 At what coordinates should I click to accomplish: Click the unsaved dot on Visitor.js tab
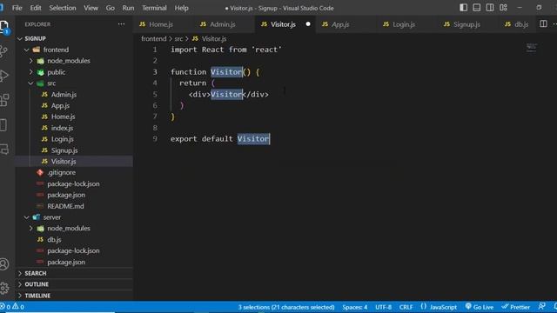click(x=308, y=24)
